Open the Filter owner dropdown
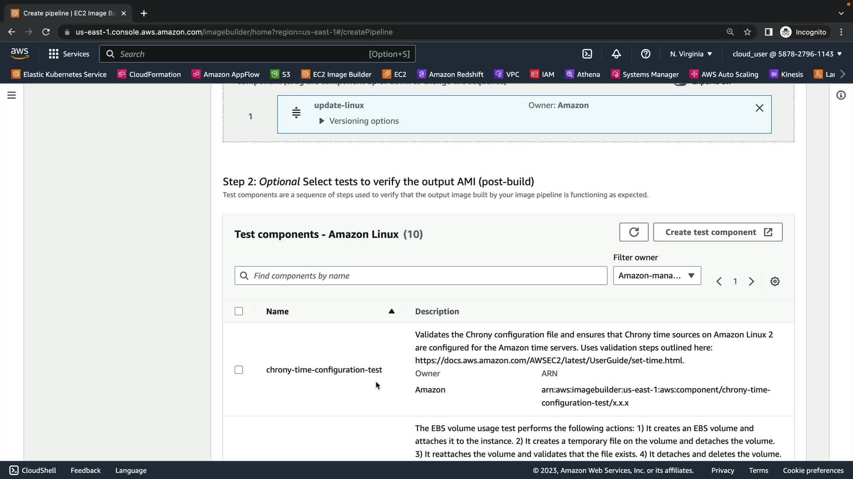 pos(657,276)
